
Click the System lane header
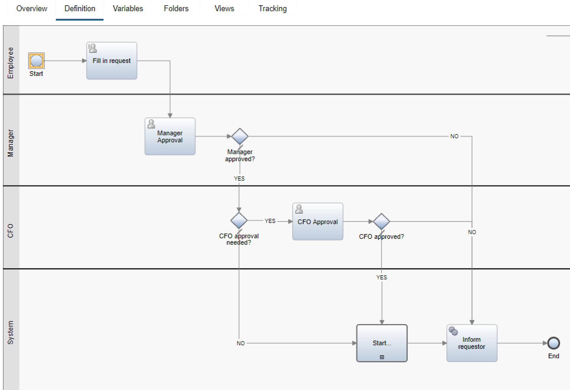(11, 332)
